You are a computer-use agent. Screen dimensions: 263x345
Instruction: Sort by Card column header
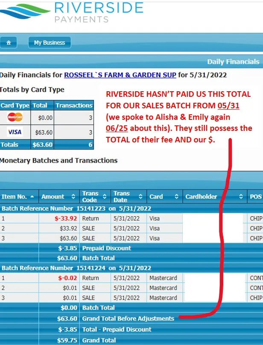[x=164, y=197]
